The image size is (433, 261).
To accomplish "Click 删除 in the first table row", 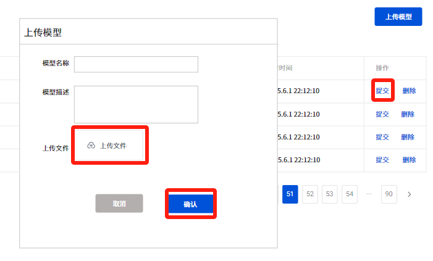I will click(x=409, y=91).
